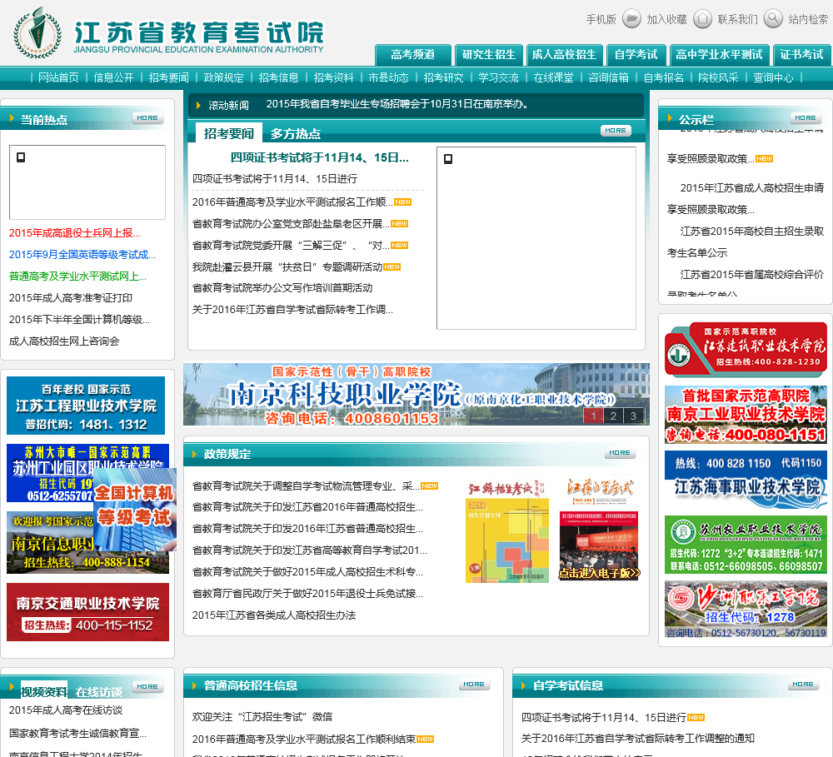833x757 pixels.
Task: Switch banner carousel to slide 3
Action: click(x=633, y=416)
